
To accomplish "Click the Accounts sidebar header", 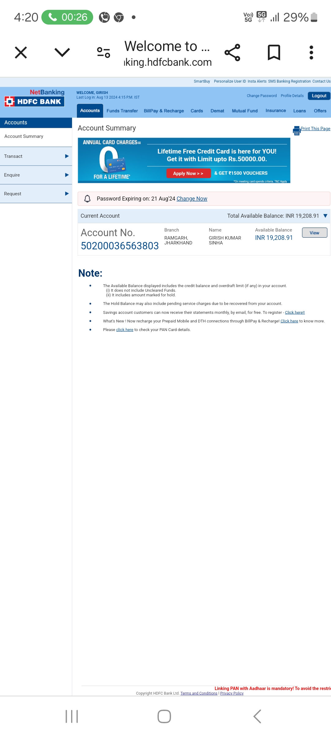I will pos(36,123).
